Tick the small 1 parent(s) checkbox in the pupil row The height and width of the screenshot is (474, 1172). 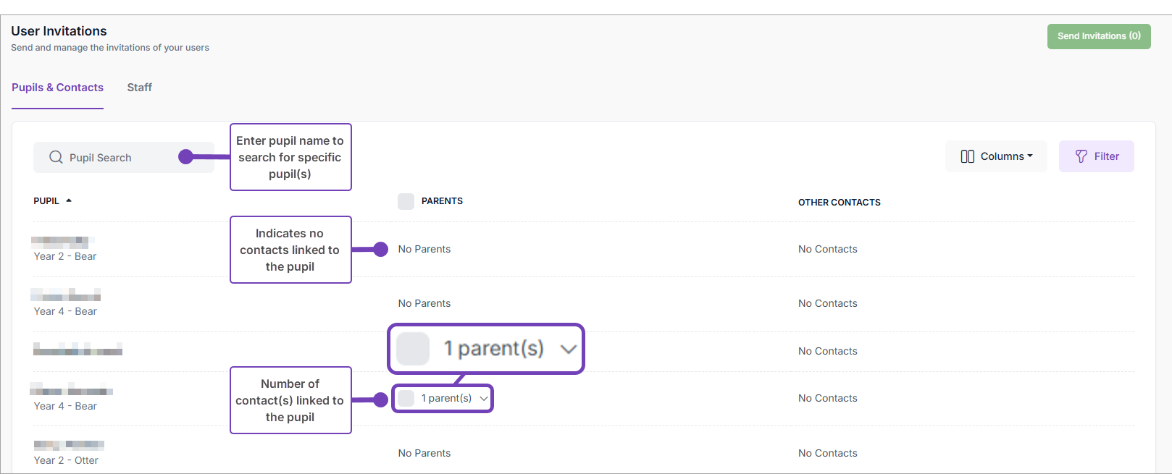406,398
